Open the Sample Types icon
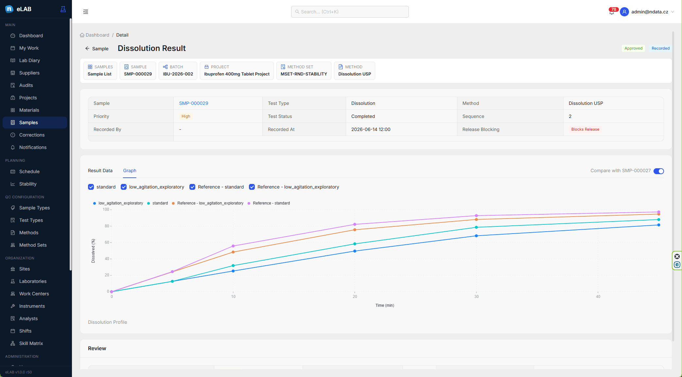Viewport: 682px width, 377px height. pos(13,208)
